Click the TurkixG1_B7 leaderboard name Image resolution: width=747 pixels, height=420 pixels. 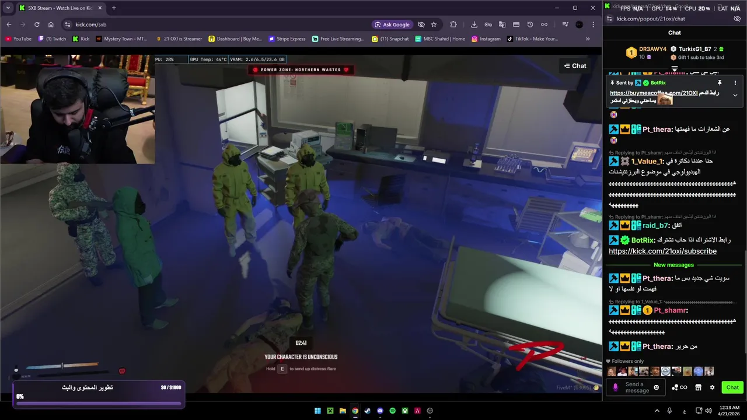694,49
